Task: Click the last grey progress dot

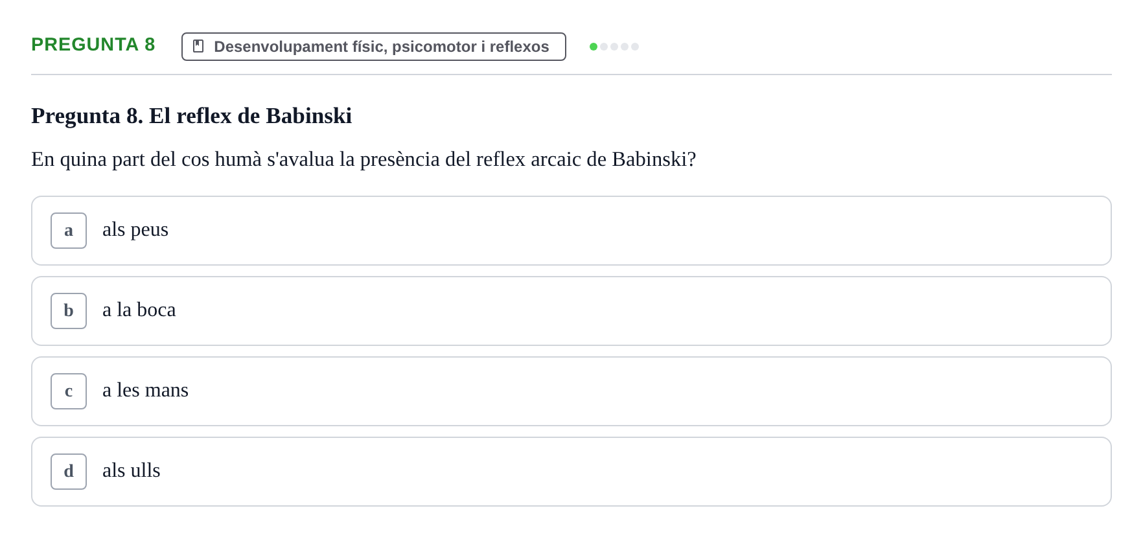Action: pos(635,47)
